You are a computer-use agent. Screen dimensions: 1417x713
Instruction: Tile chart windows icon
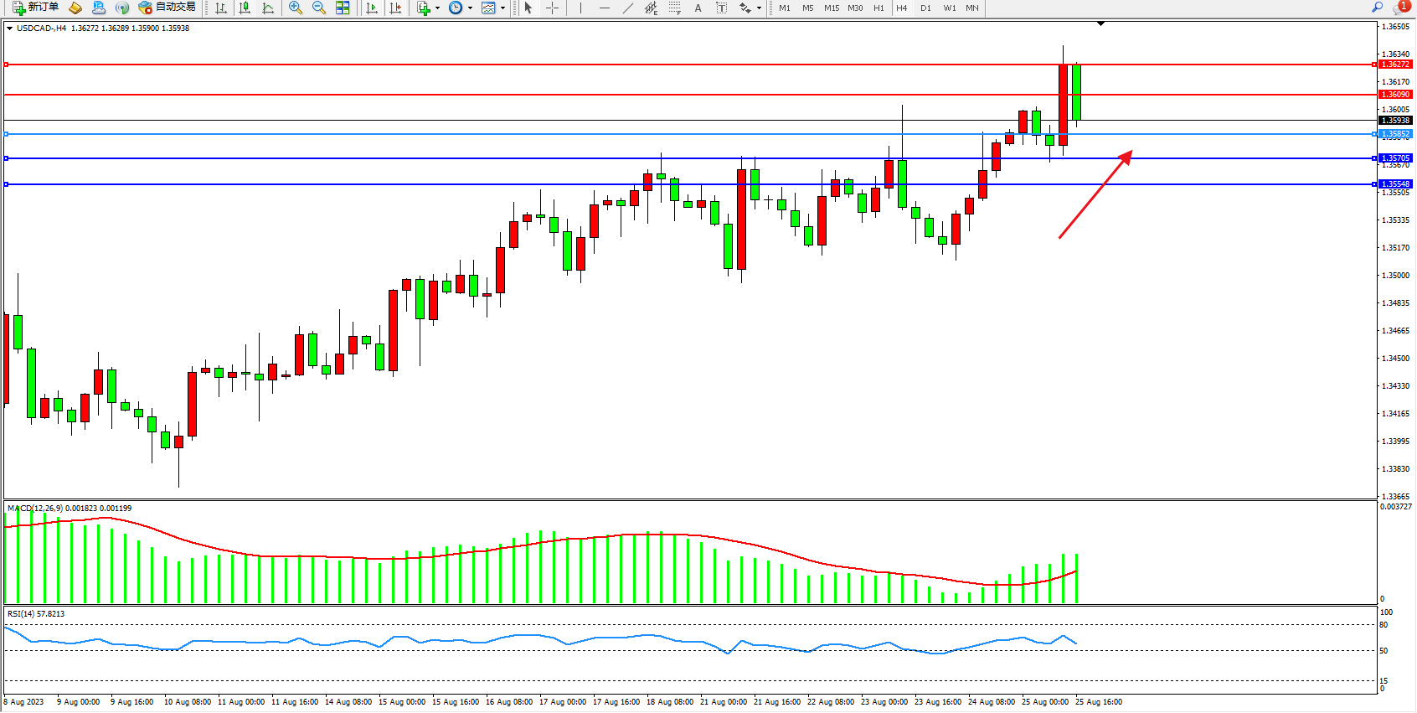(343, 8)
